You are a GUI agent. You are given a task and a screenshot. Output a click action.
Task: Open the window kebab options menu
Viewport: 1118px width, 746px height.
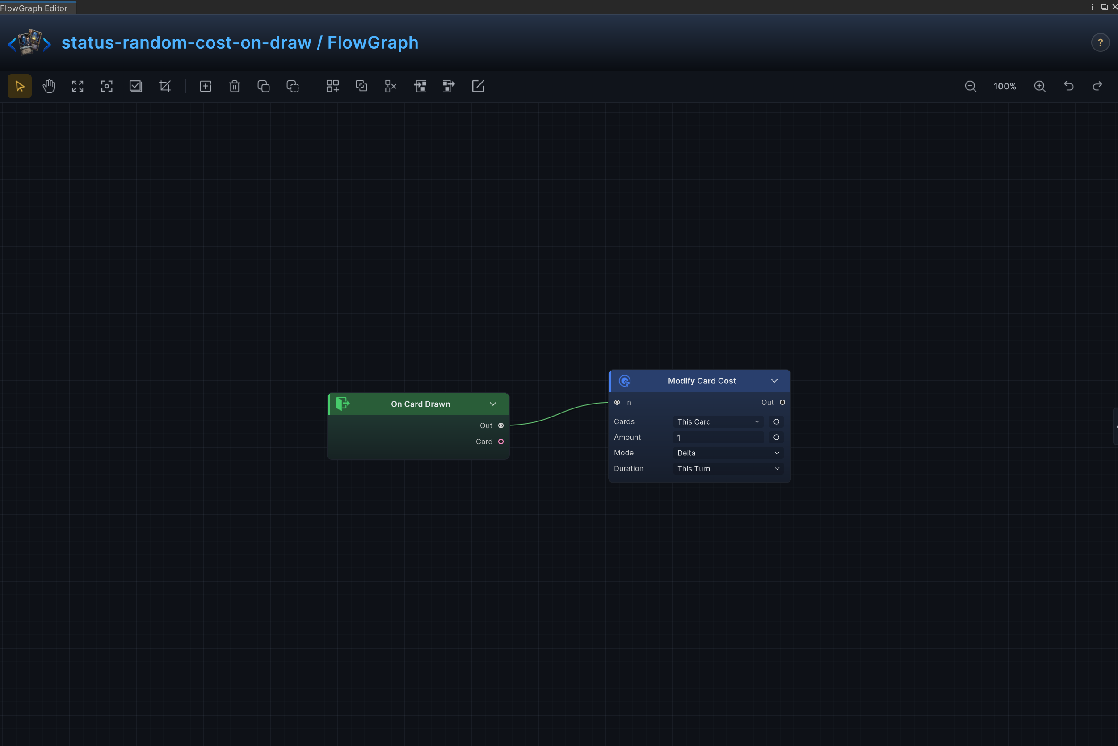[1092, 7]
